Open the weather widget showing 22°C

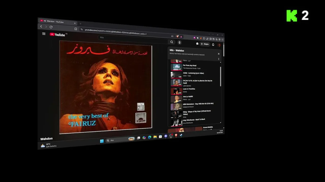[49, 145]
